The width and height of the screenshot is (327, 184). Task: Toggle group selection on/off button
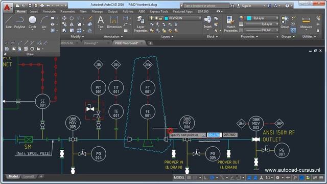click(x=293, y=31)
